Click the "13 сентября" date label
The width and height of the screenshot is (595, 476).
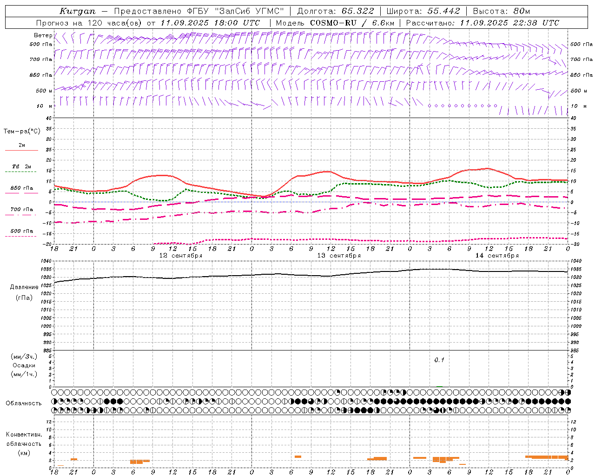click(339, 256)
